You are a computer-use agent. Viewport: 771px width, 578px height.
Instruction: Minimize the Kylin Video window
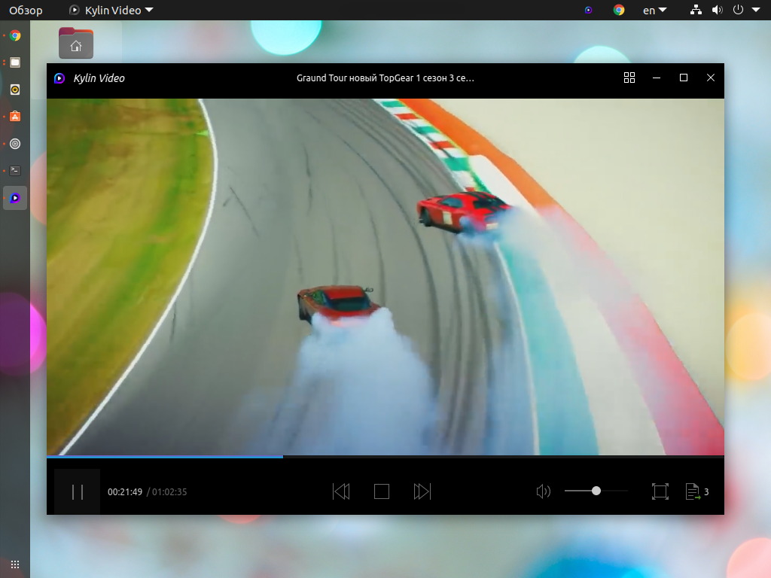[657, 78]
